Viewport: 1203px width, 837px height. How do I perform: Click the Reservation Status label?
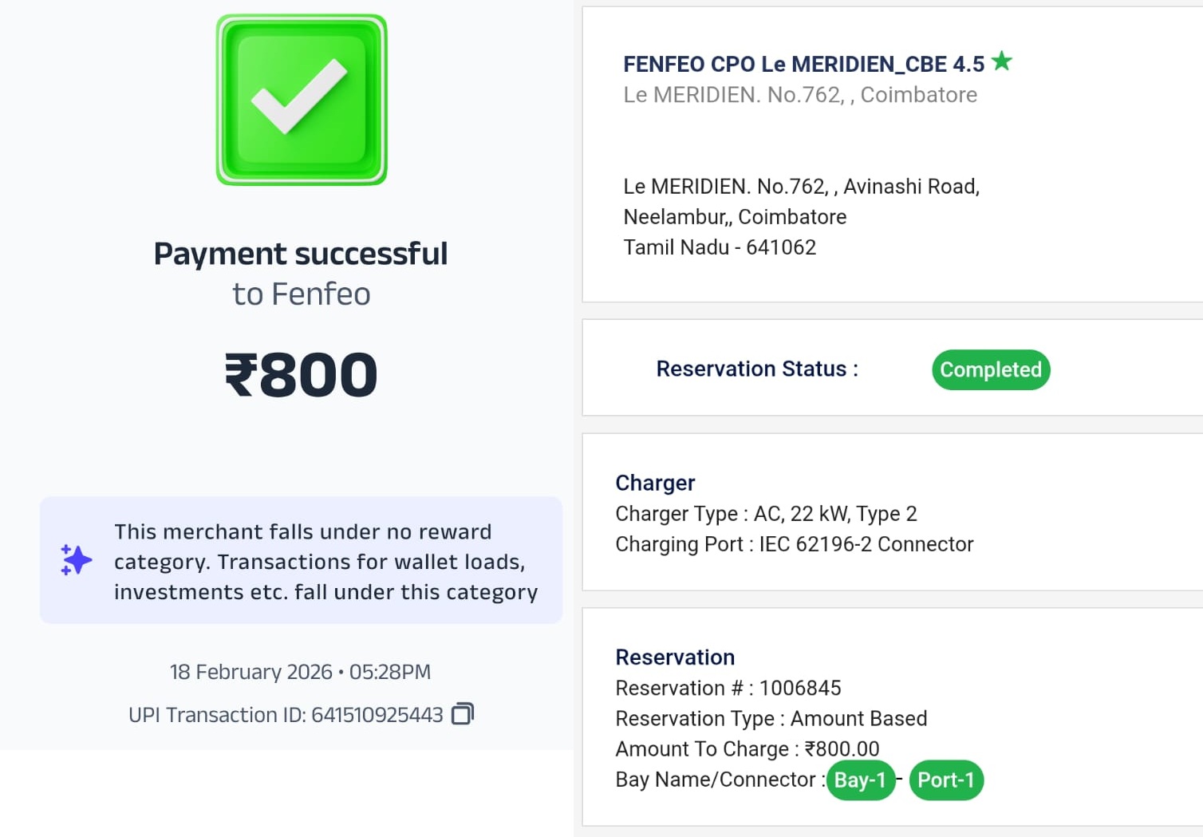756,369
